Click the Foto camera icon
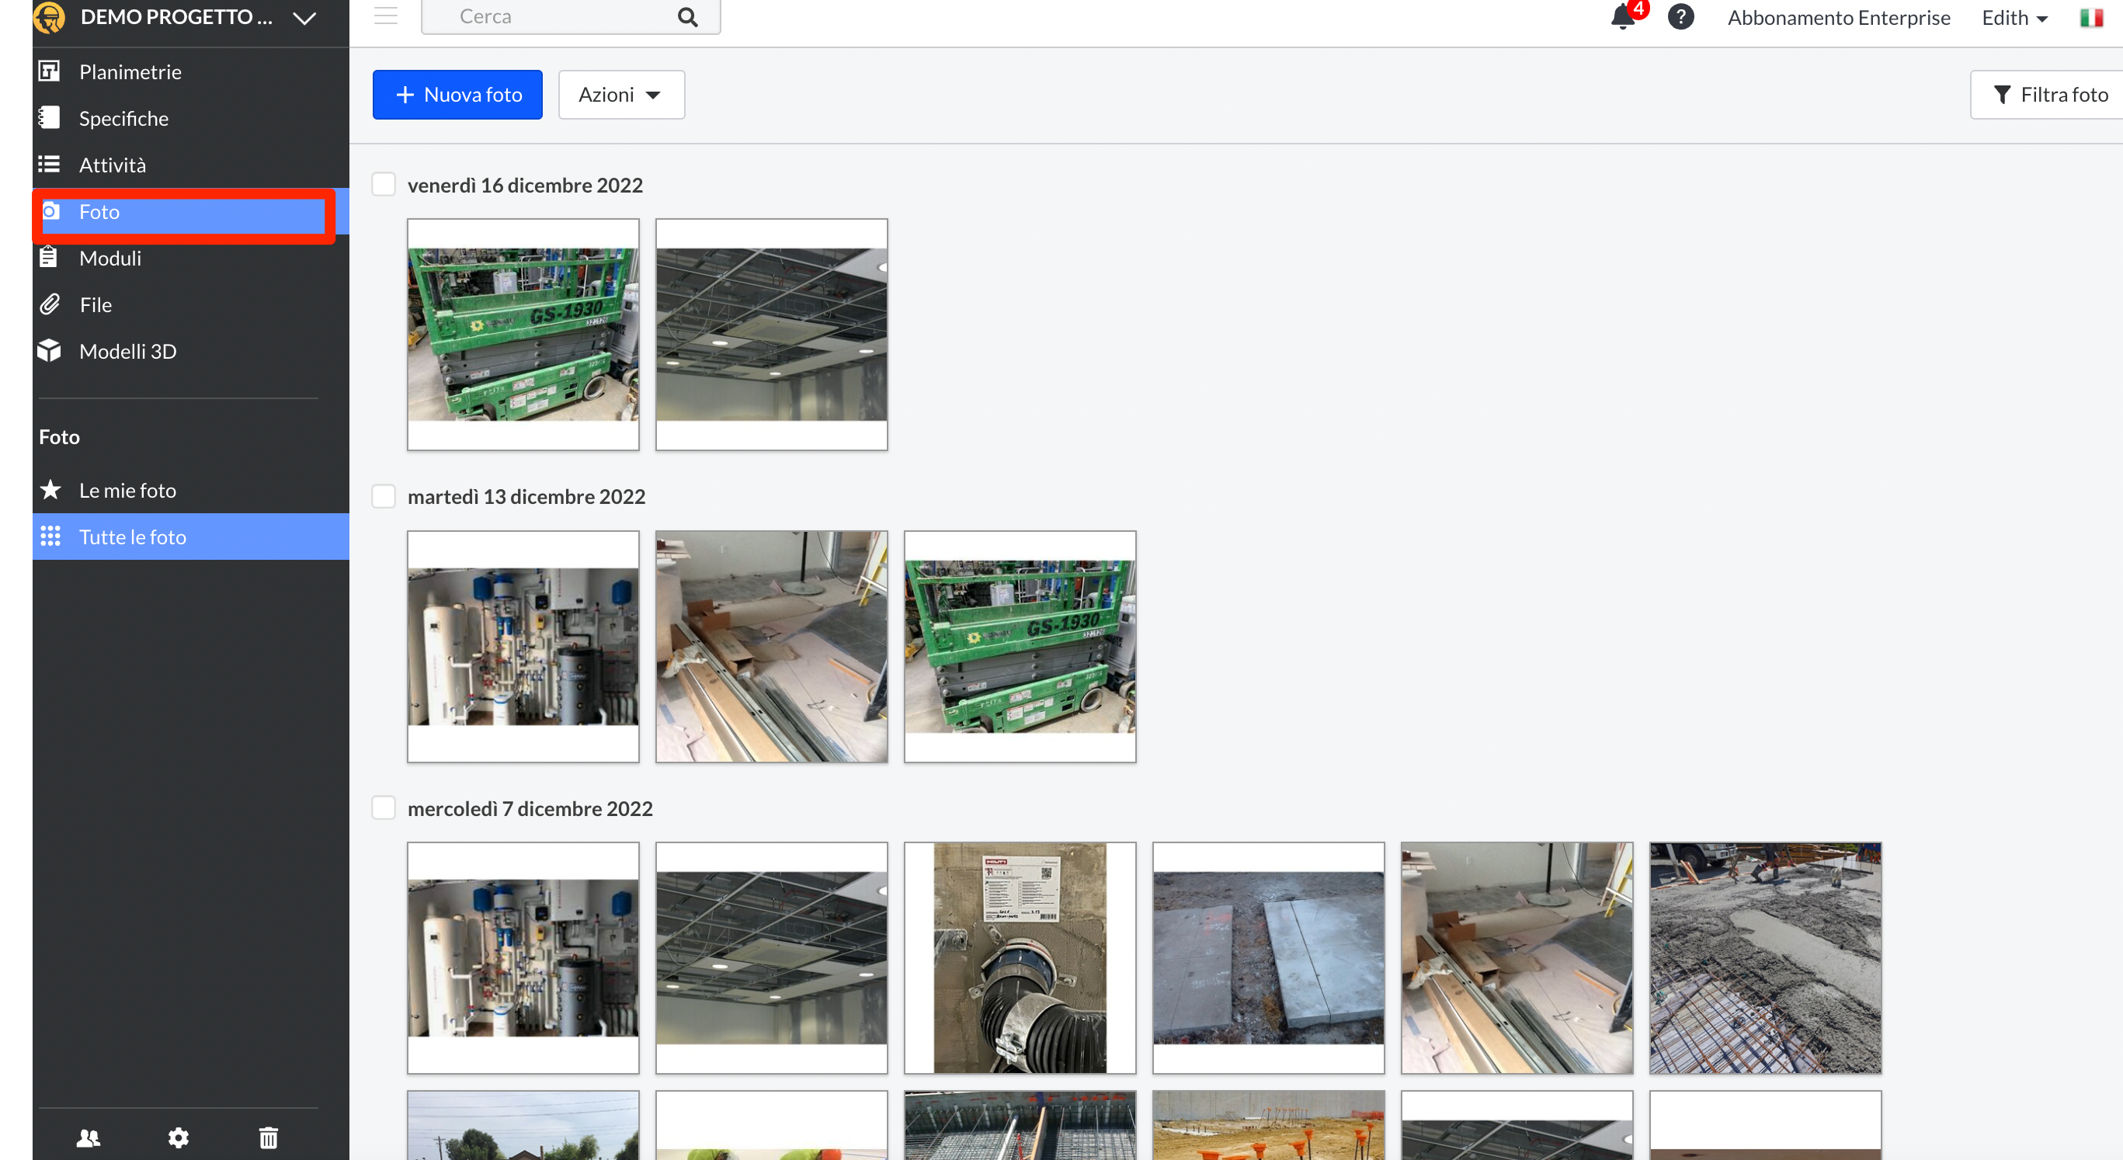 pos(51,212)
